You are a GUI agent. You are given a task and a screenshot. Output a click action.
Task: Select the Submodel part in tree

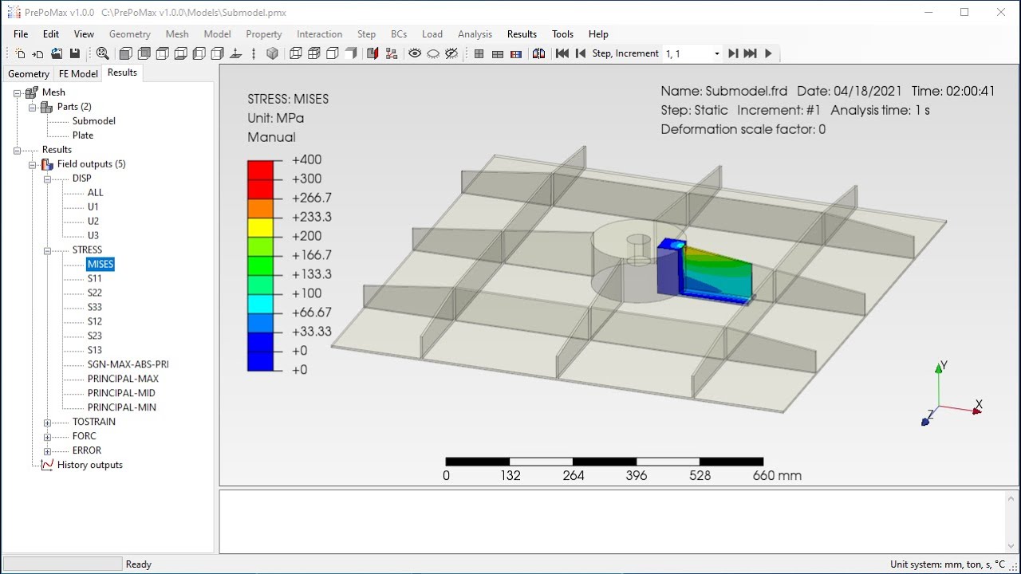pyautogui.click(x=94, y=121)
